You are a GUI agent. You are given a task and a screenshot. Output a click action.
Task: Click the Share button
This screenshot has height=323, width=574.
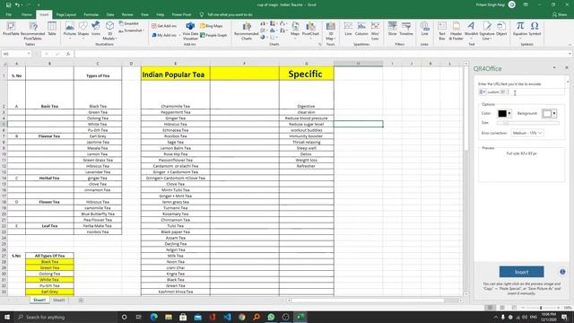[560, 14]
